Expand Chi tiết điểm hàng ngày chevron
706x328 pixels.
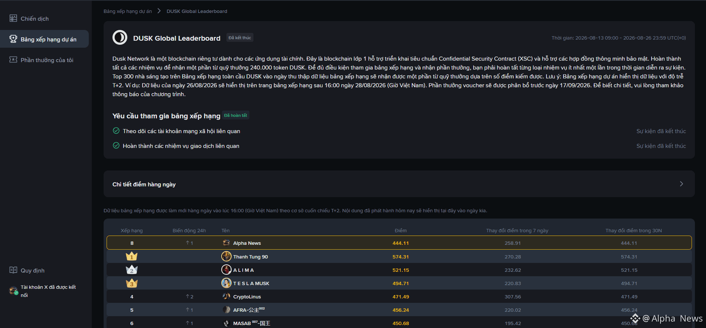681,184
